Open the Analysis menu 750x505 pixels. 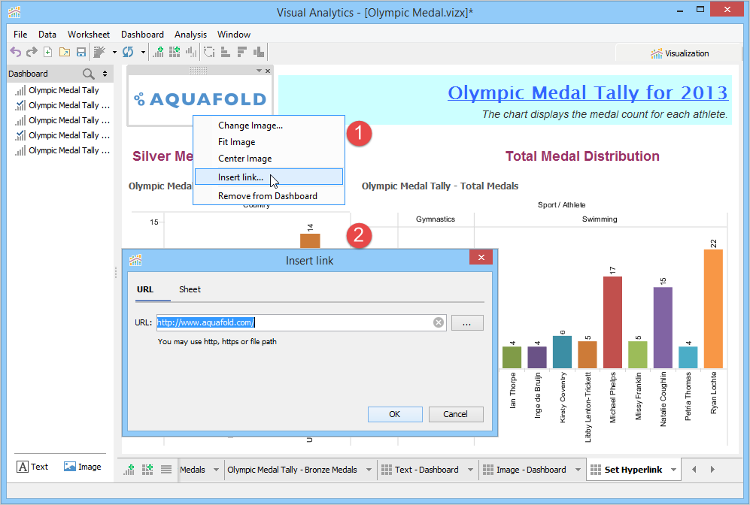[190, 35]
